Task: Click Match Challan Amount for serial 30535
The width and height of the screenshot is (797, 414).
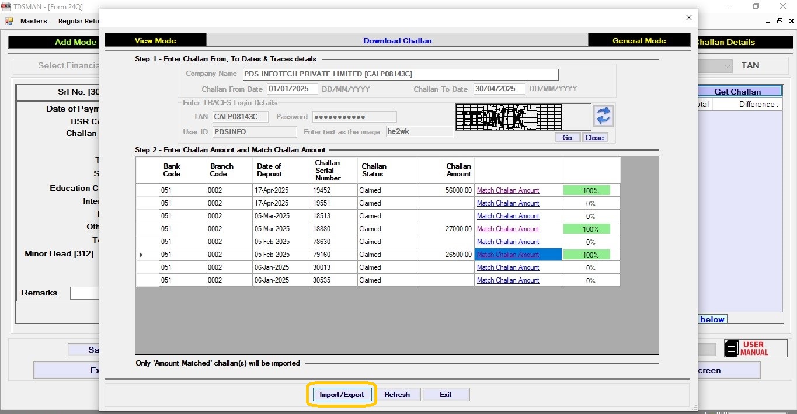Action: click(x=508, y=280)
